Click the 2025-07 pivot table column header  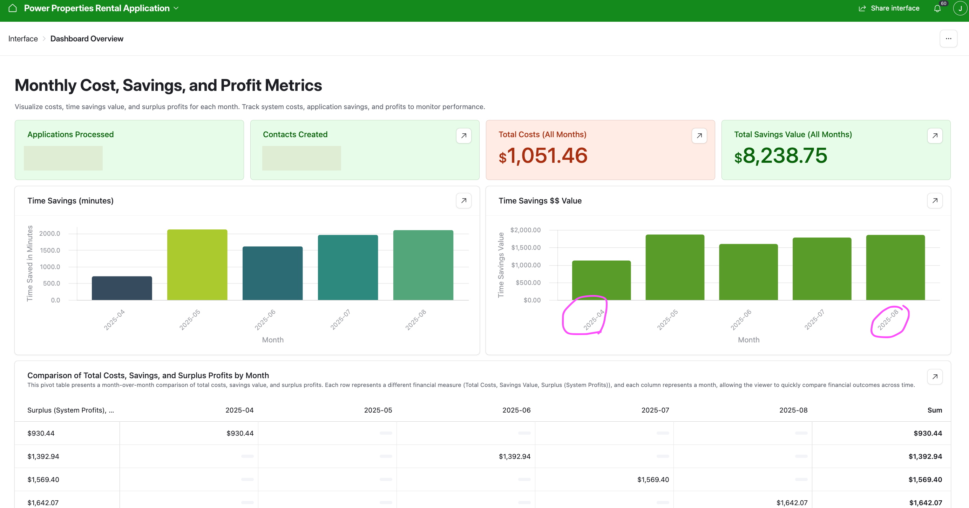tap(655, 410)
